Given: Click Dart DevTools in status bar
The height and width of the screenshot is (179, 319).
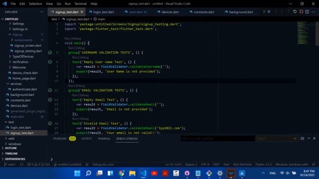Looking at the screenshot, I should 242,165.
